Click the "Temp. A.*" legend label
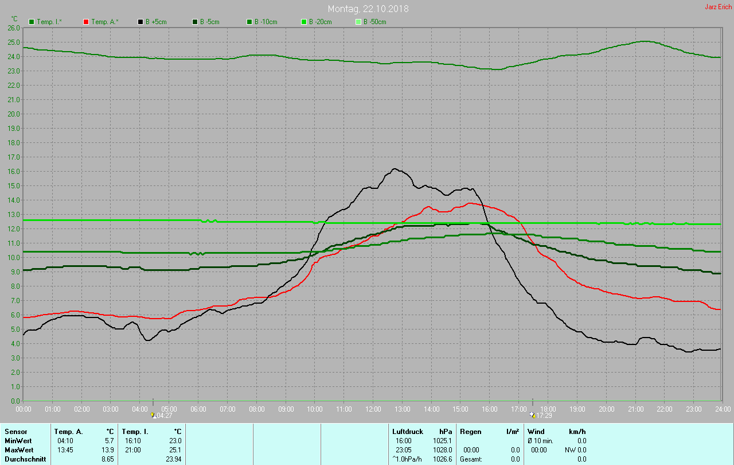The image size is (734, 465). (105, 22)
